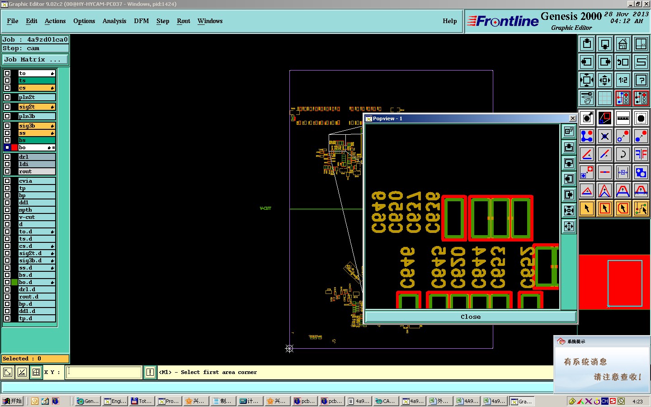
Task: Select the 'rout' layer name
Action: coord(37,171)
